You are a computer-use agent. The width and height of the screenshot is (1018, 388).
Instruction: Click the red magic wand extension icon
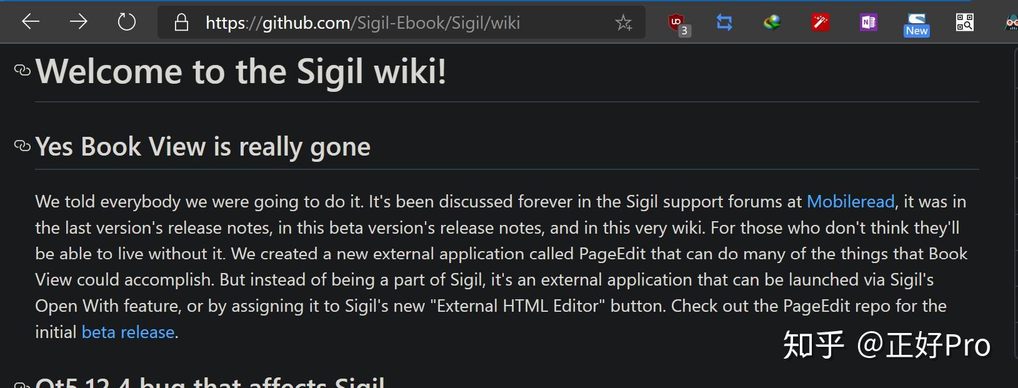coord(821,22)
